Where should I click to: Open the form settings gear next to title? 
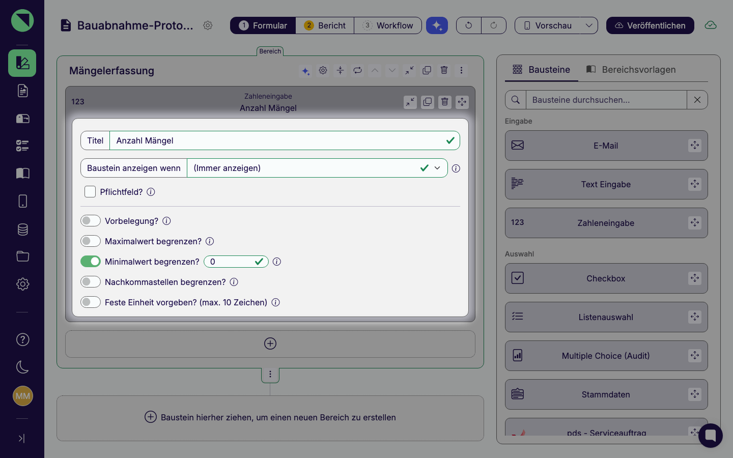(208, 25)
